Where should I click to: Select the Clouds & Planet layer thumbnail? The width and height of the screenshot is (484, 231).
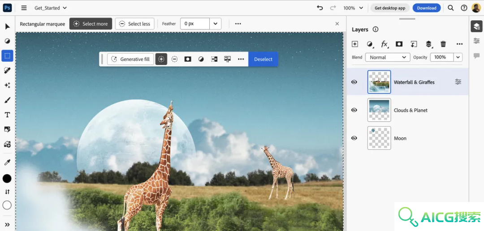(x=379, y=110)
